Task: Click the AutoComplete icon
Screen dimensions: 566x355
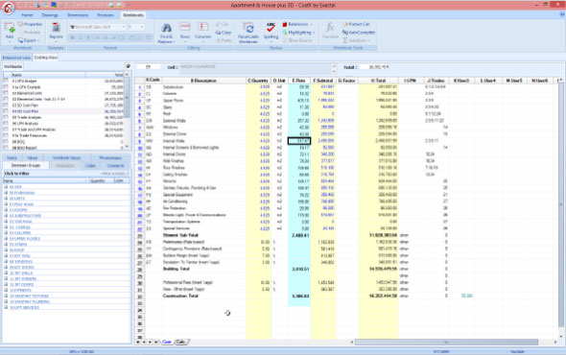Action: [x=345, y=32]
